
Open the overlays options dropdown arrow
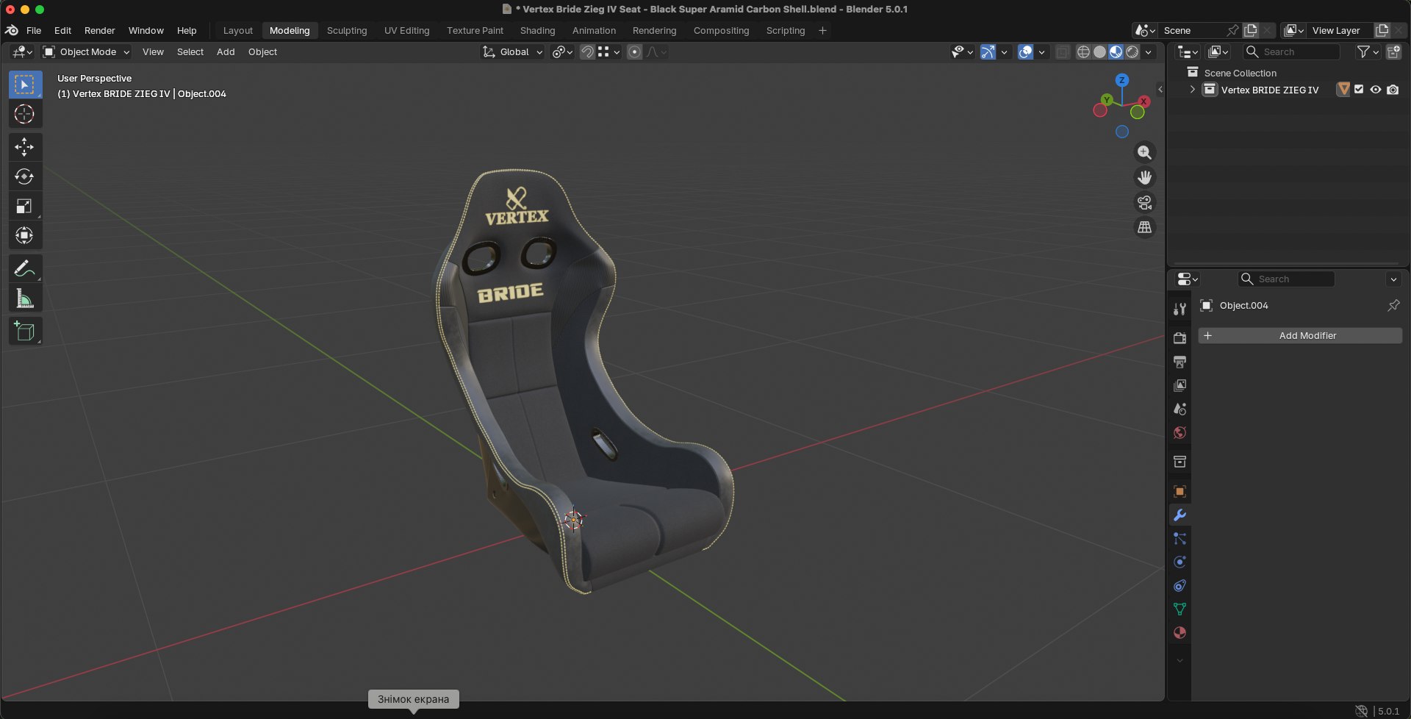[x=1041, y=51]
